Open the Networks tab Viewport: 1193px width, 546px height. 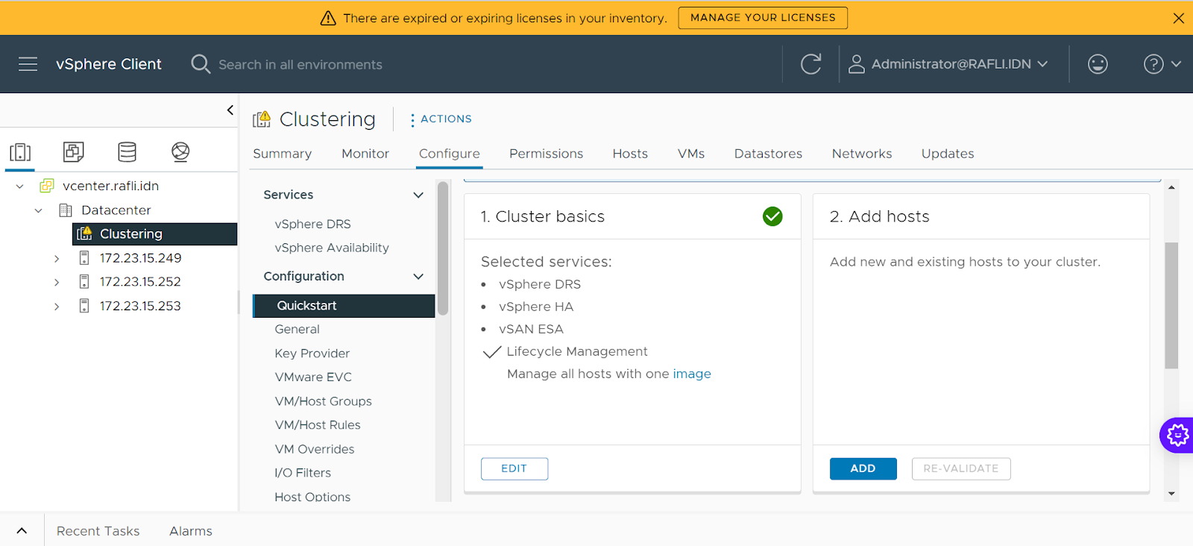point(862,154)
